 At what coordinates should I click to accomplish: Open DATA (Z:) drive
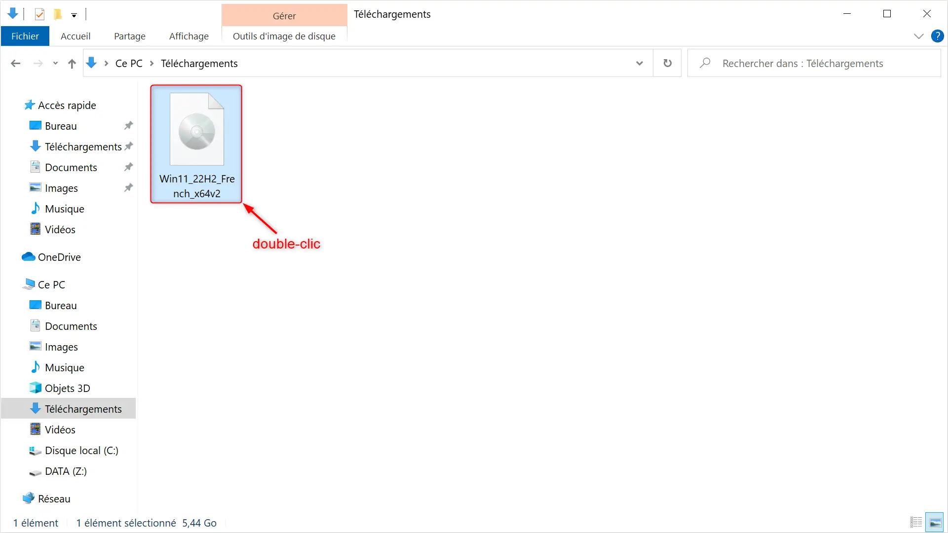66,471
